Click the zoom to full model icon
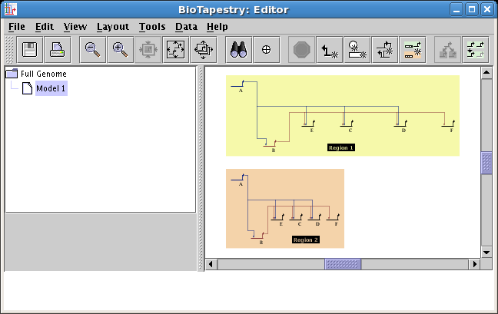498x314 pixels. [x=176, y=50]
